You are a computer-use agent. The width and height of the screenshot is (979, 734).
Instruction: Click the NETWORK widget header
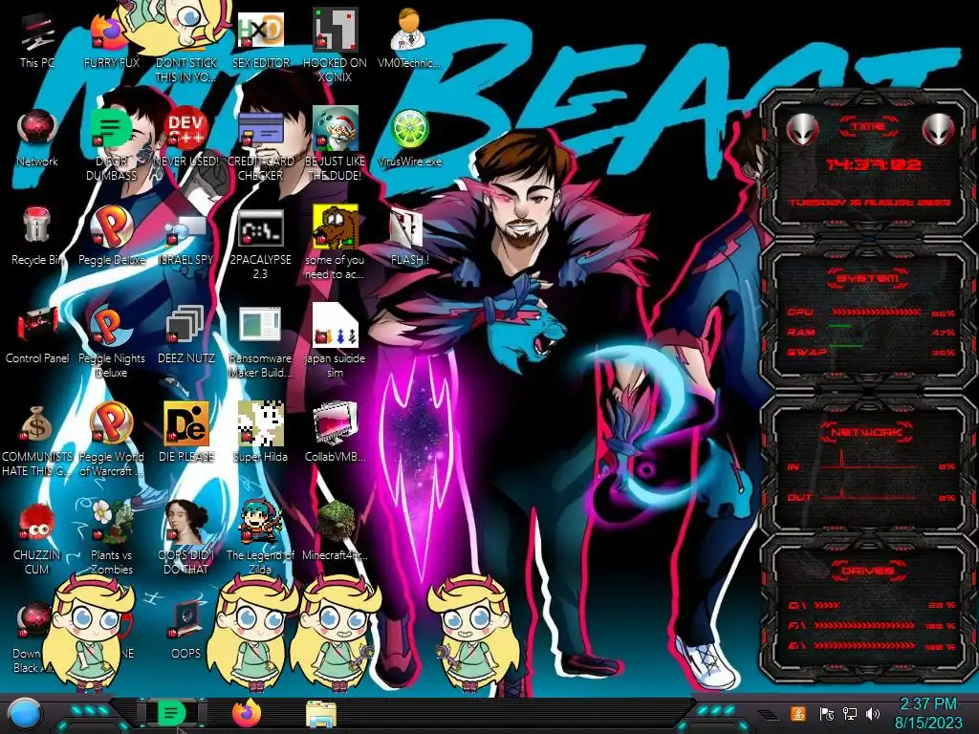tap(866, 432)
